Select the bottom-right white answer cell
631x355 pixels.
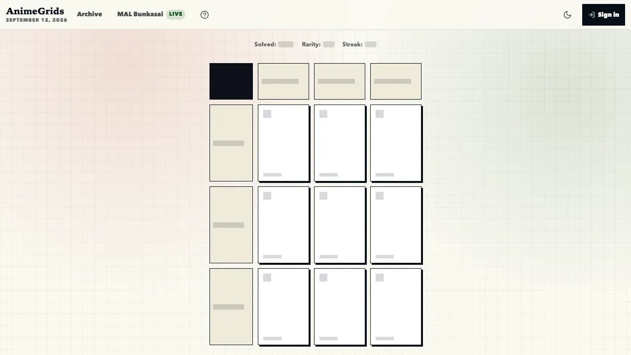(396, 307)
